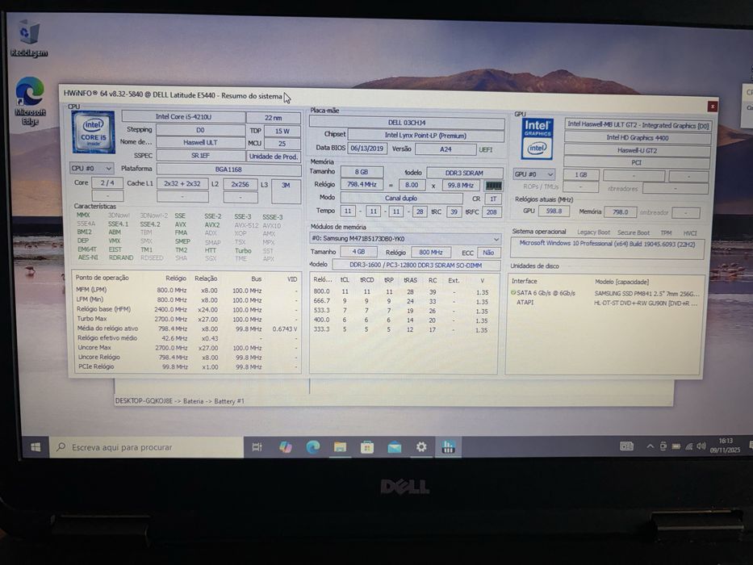
Task: Click the 666.7 memory timing row
Action: click(402, 301)
